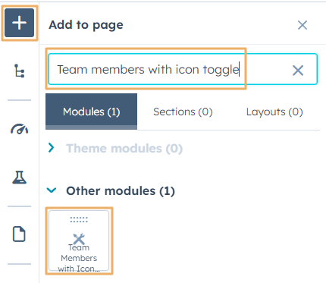The height and width of the screenshot is (283, 326).
Task: Select the Team Members with Icon module card
Action: [x=79, y=241]
